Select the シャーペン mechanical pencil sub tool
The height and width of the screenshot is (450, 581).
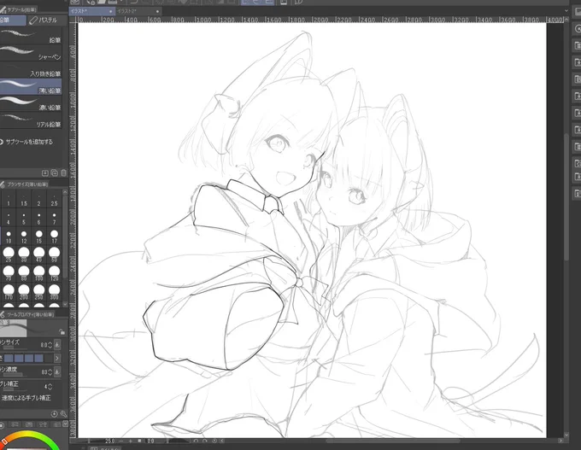(31, 53)
